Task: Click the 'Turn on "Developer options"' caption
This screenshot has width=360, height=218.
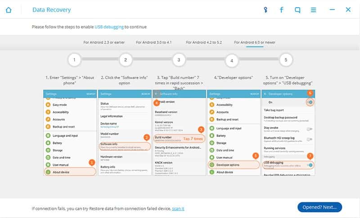Action: (x=288, y=80)
